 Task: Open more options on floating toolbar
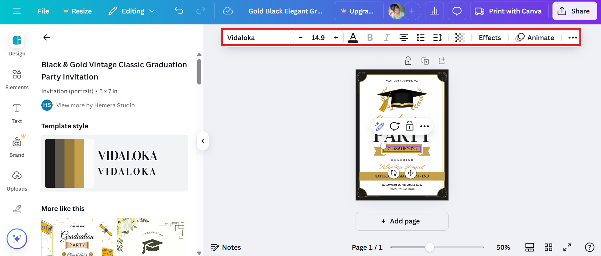(424, 126)
